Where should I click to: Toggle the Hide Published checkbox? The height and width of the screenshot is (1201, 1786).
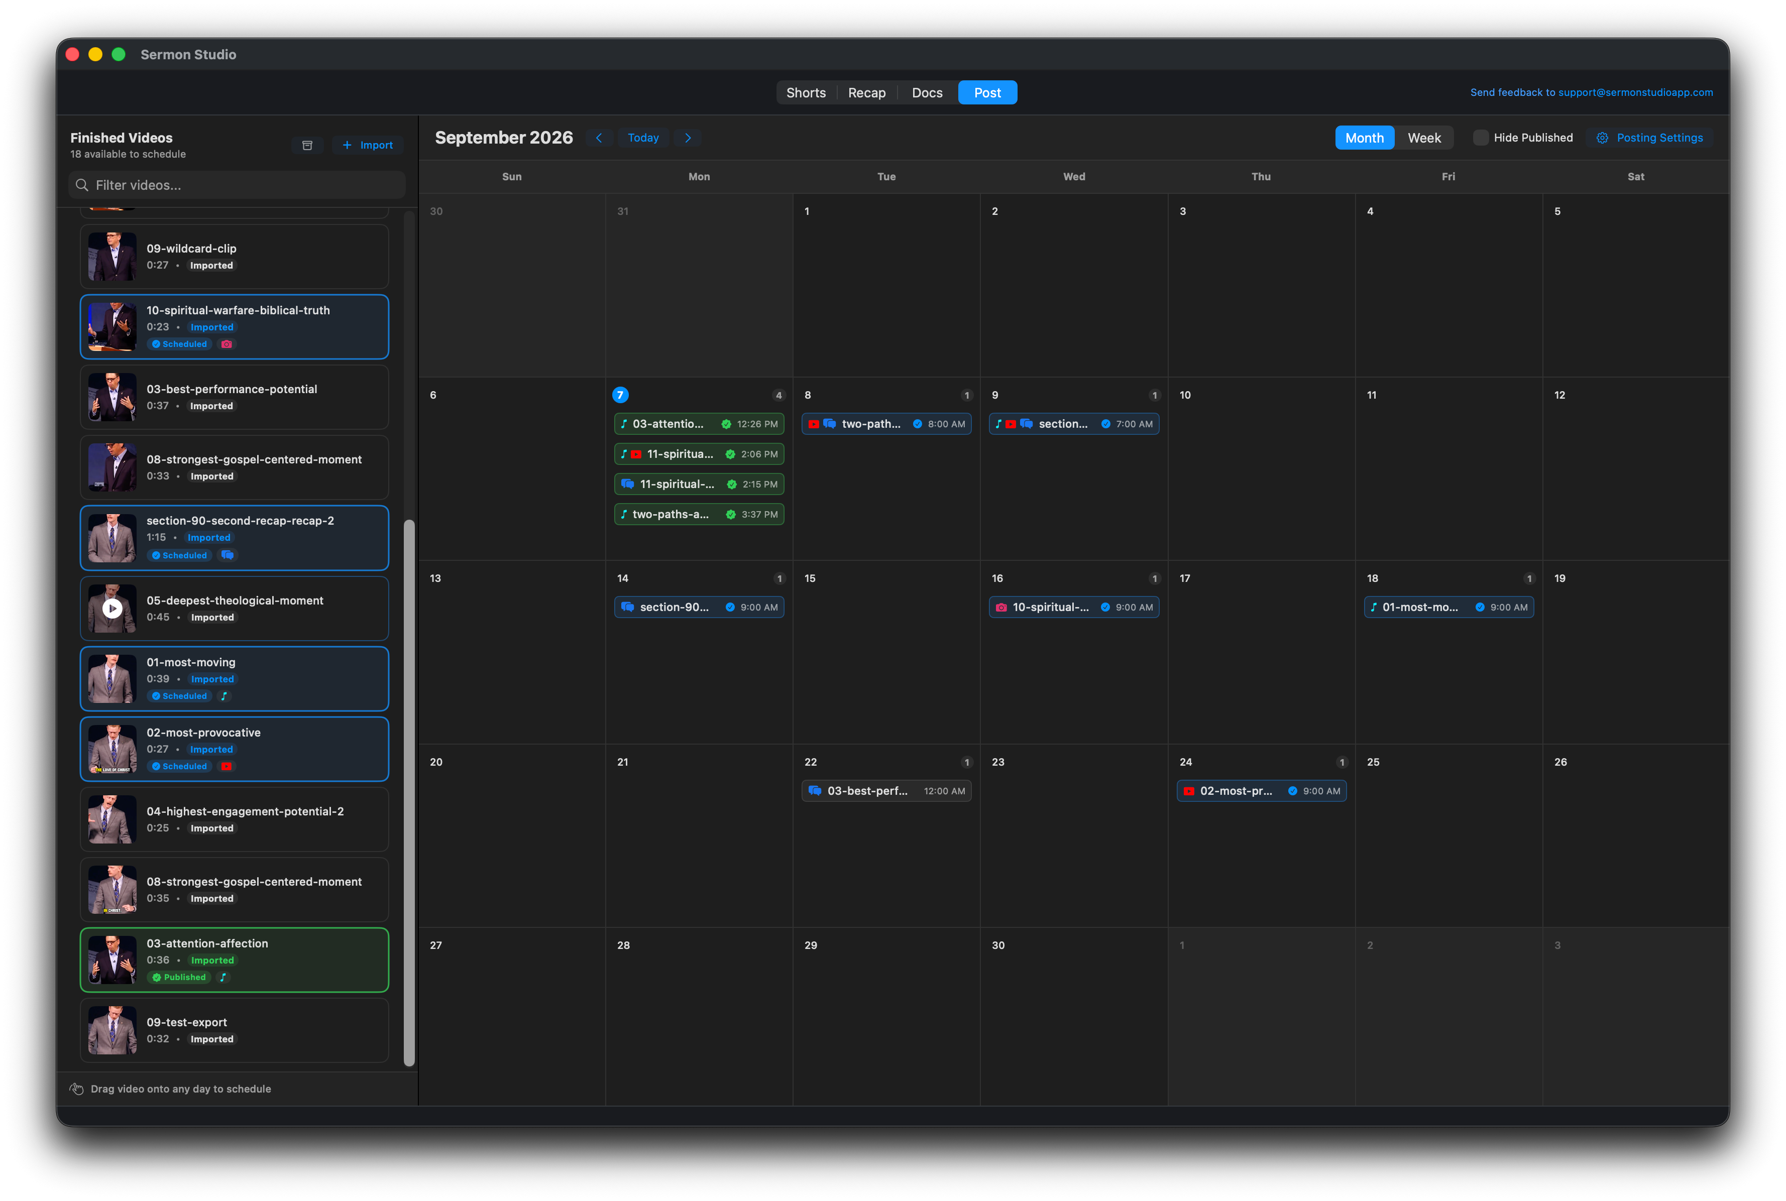1481,138
